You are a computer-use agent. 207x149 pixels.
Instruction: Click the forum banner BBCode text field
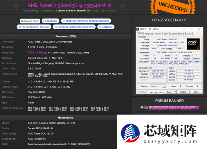(x=169, y=113)
